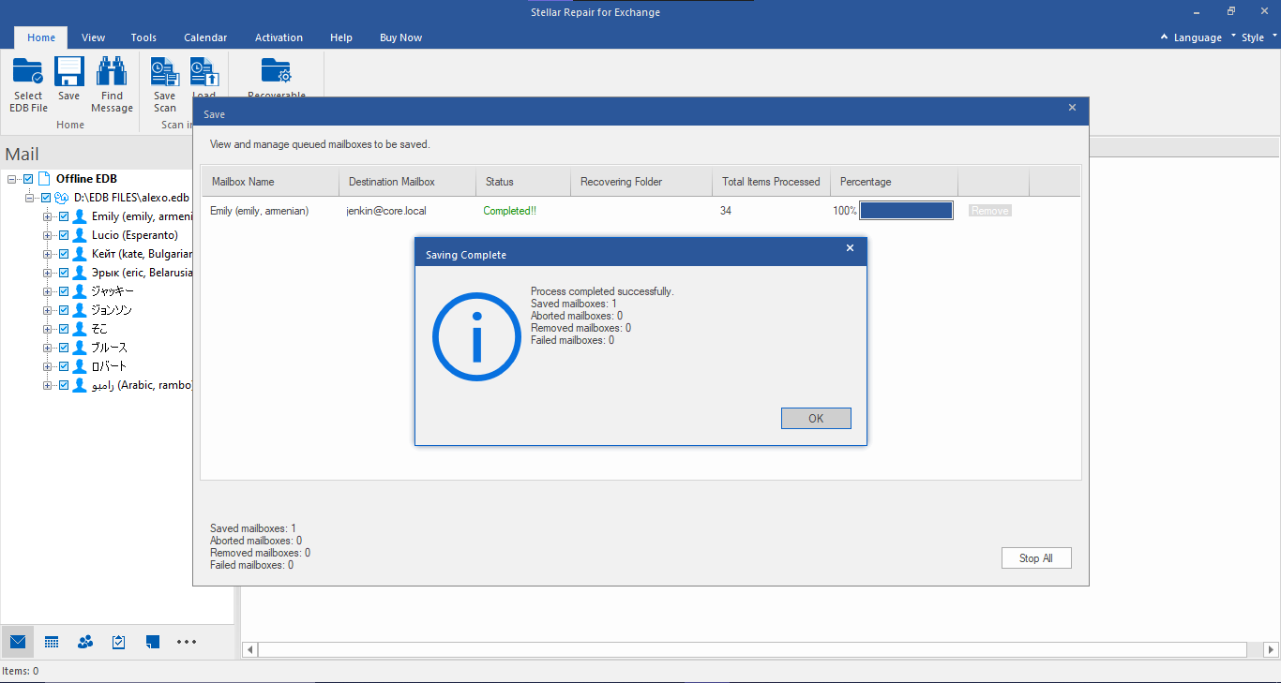This screenshot has width=1281, height=683.
Task: Select the そこ mailbox tree item
Action: (99, 329)
